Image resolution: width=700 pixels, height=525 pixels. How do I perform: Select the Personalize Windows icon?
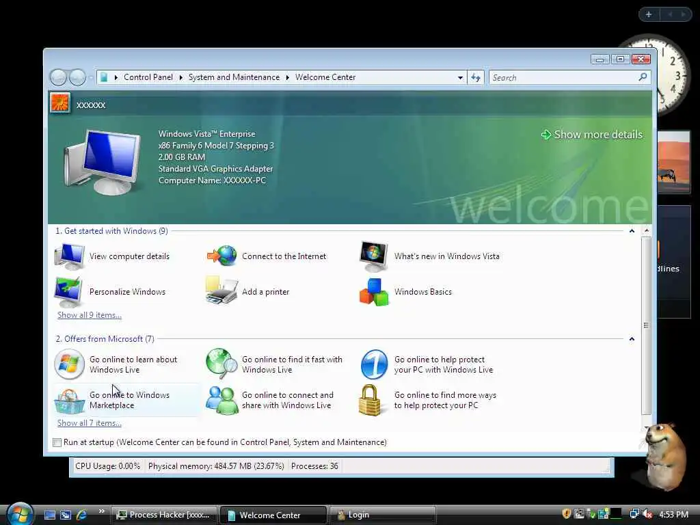[68, 291]
